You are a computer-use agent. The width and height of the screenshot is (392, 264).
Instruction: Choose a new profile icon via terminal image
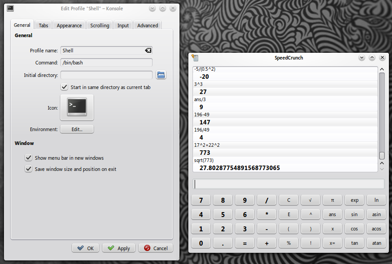[77, 107]
